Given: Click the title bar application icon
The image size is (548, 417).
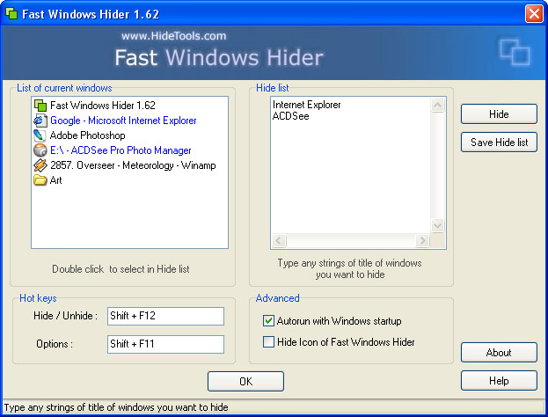Looking at the screenshot, I should pyautogui.click(x=11, y=13).
